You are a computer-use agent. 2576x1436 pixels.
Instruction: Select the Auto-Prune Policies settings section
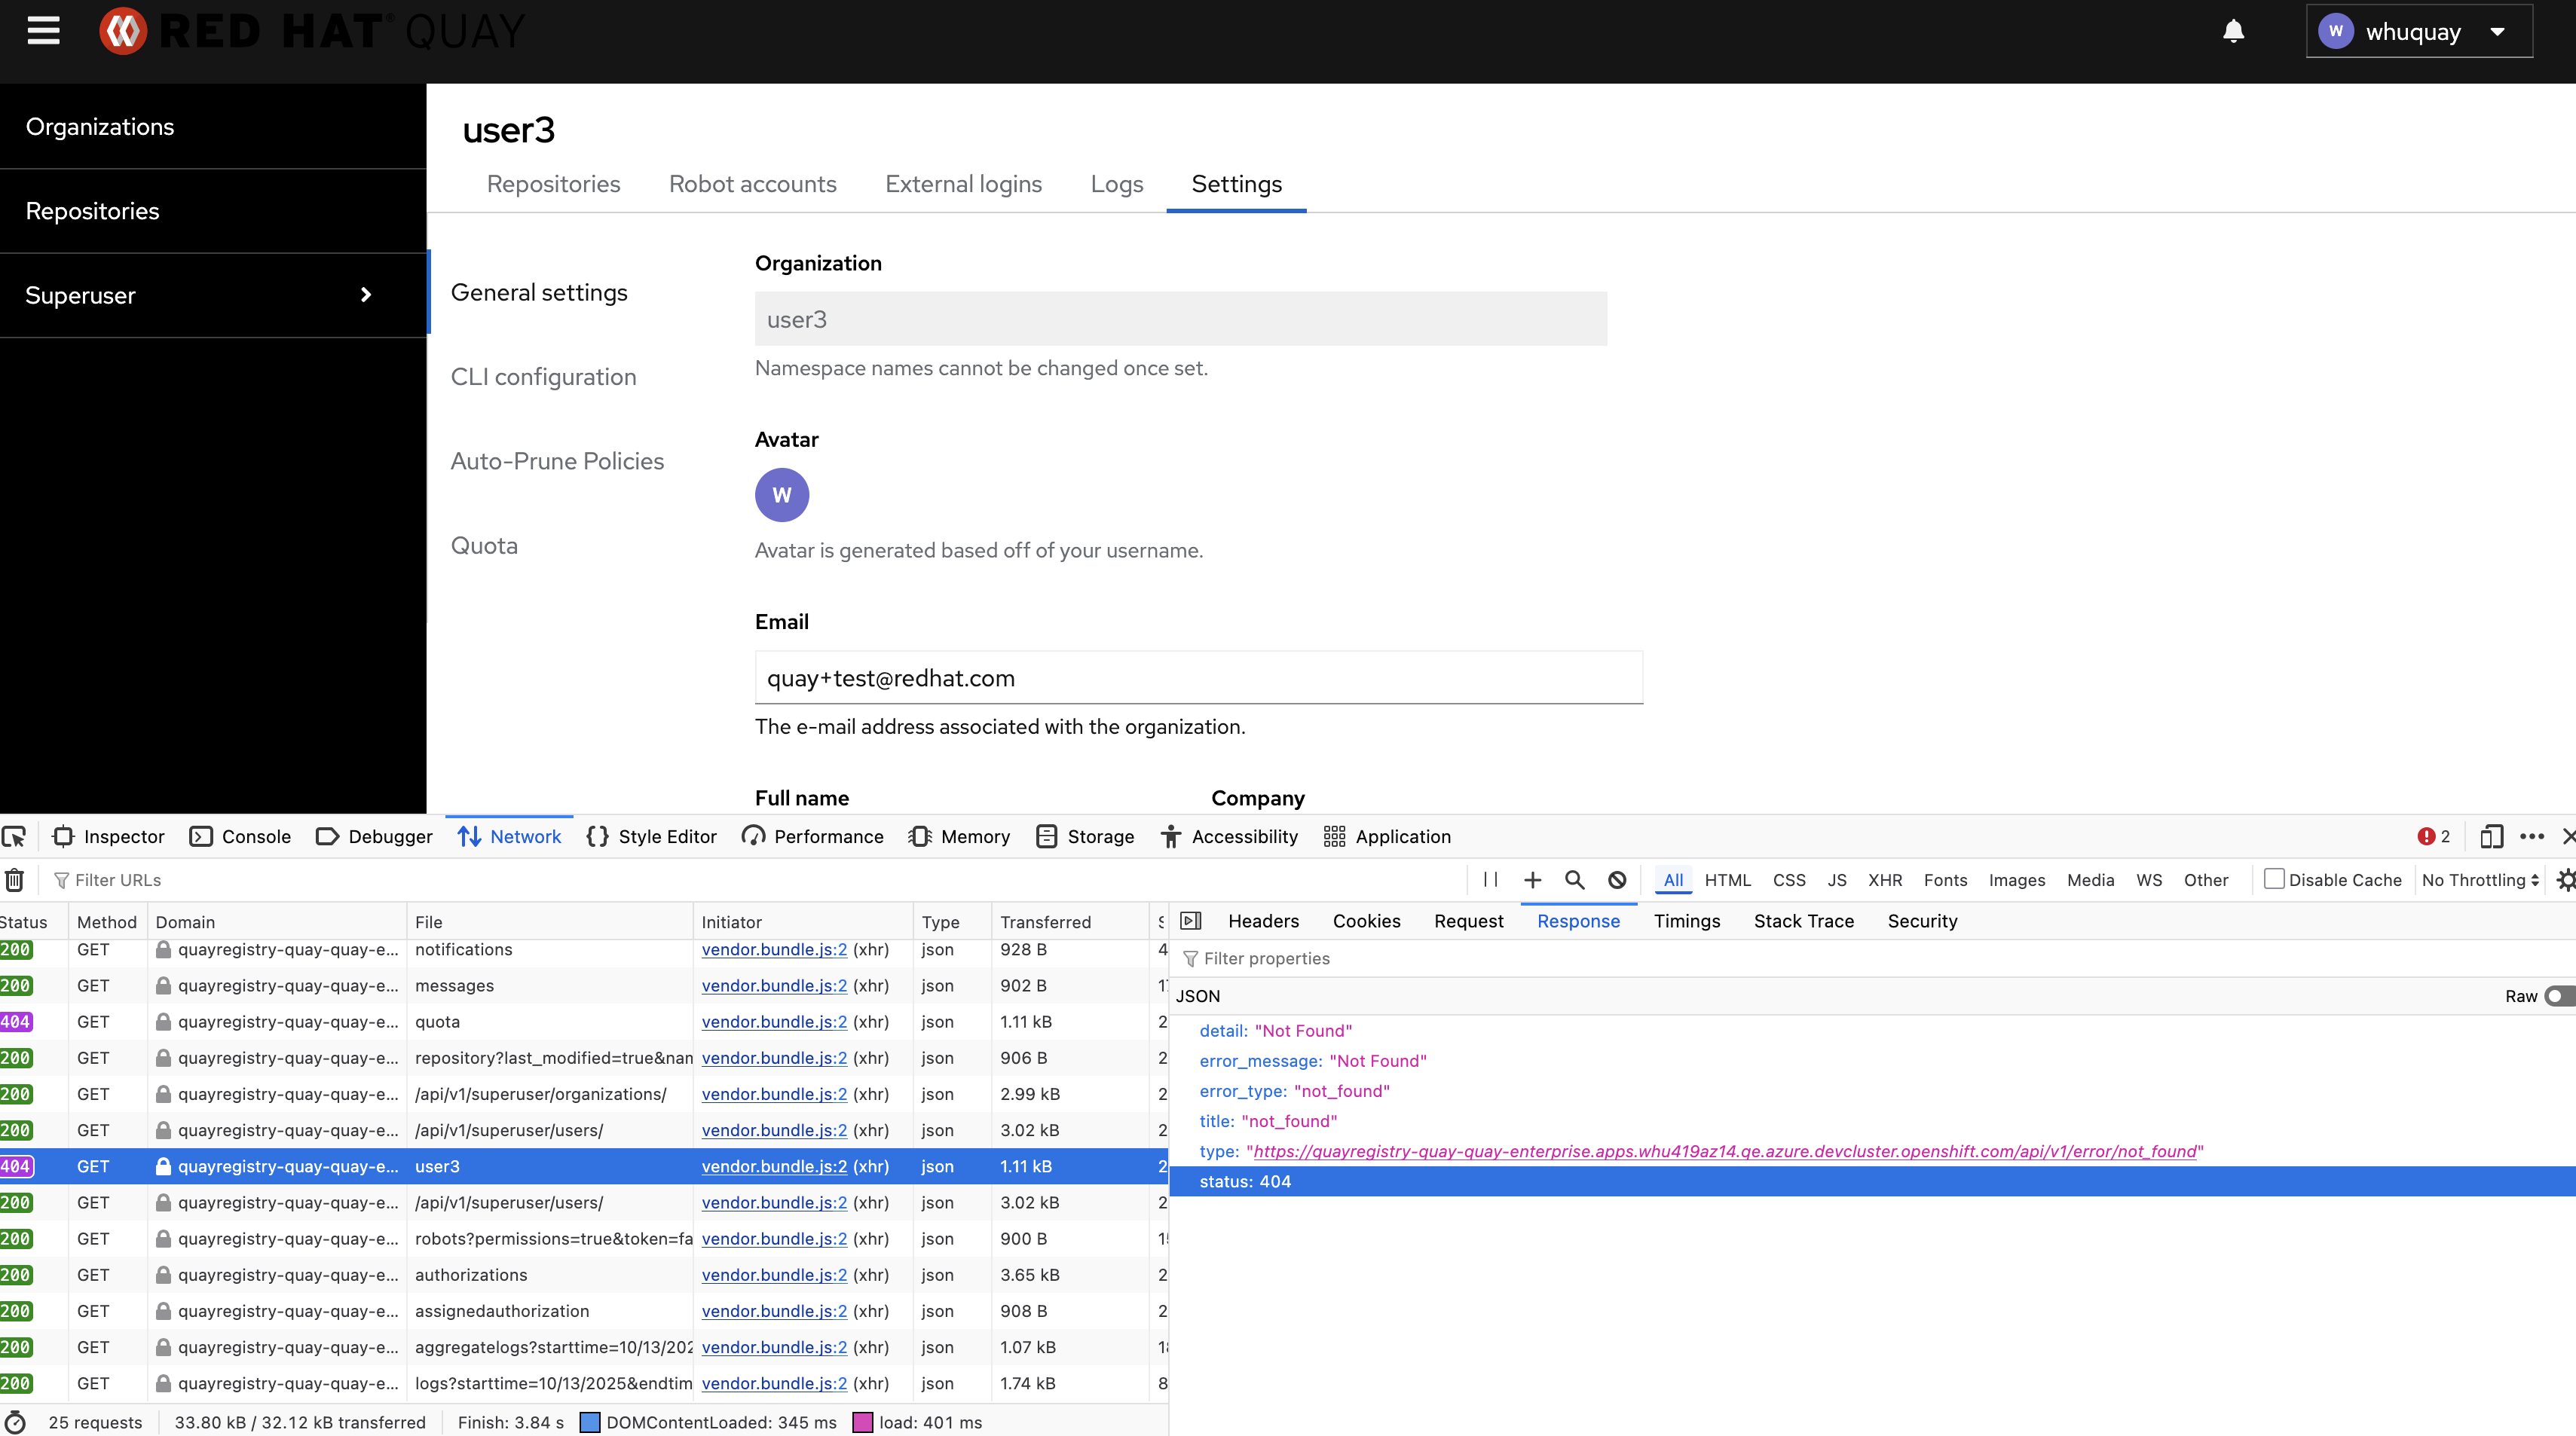(x=557, y=461)
